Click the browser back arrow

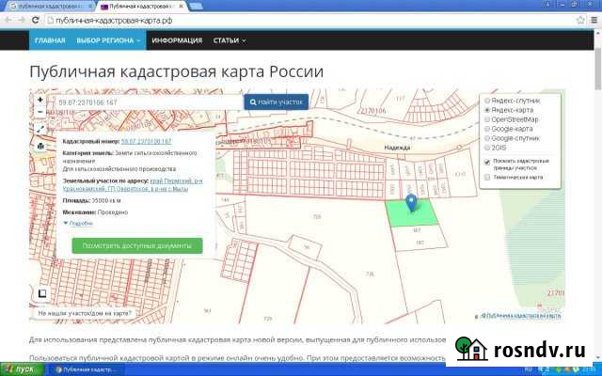(8, 20)
